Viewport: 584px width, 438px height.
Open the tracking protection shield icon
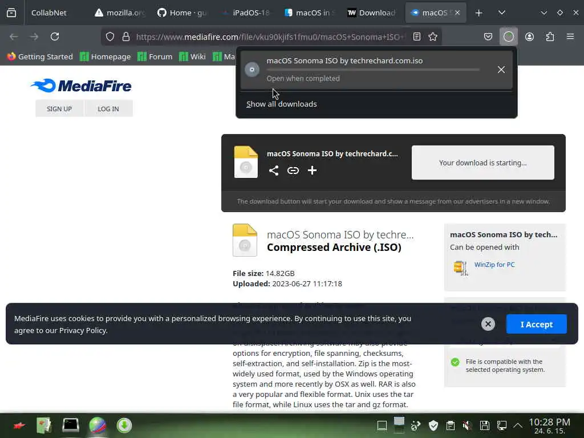coord(110,36)
